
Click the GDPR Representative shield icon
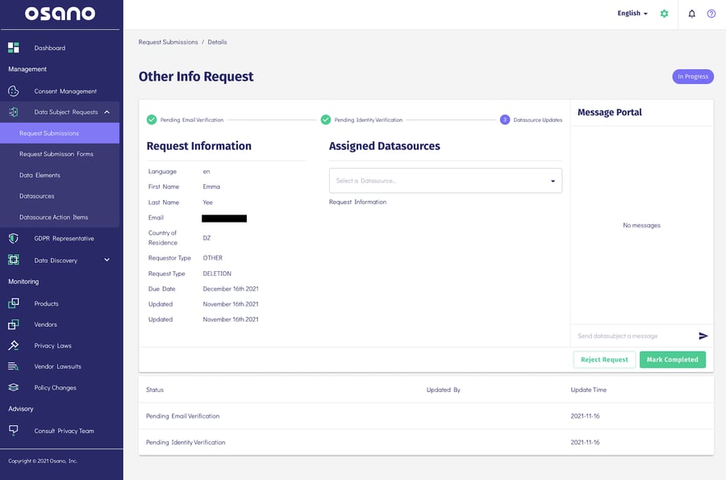(14, 238)
